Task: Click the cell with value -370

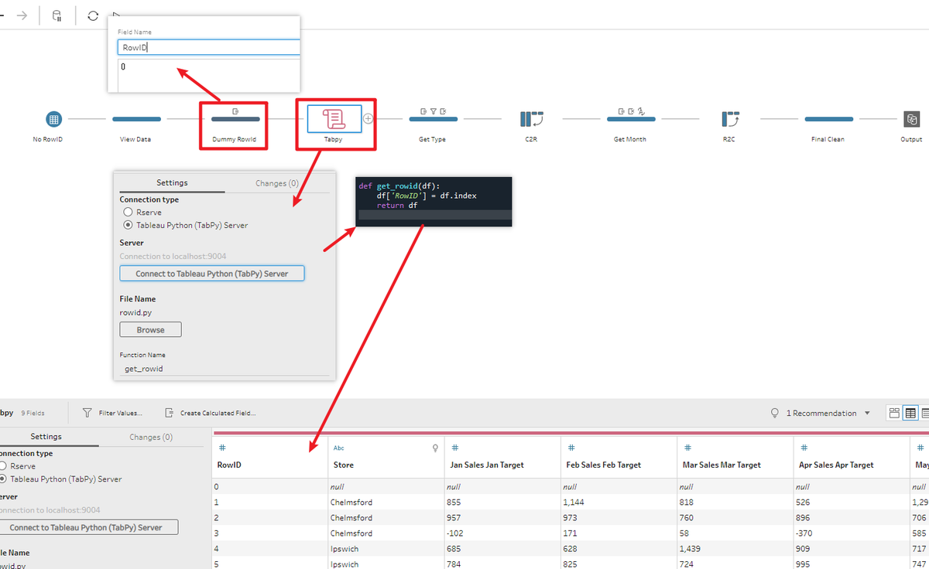Action: pos(850,533)
